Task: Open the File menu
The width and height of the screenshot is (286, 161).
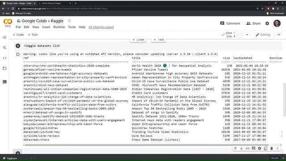Action: (x=18, y=27)
